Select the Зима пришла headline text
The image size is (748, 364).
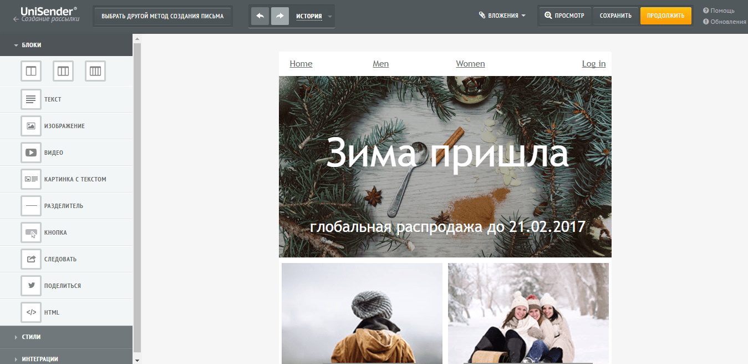pos(447,153)
